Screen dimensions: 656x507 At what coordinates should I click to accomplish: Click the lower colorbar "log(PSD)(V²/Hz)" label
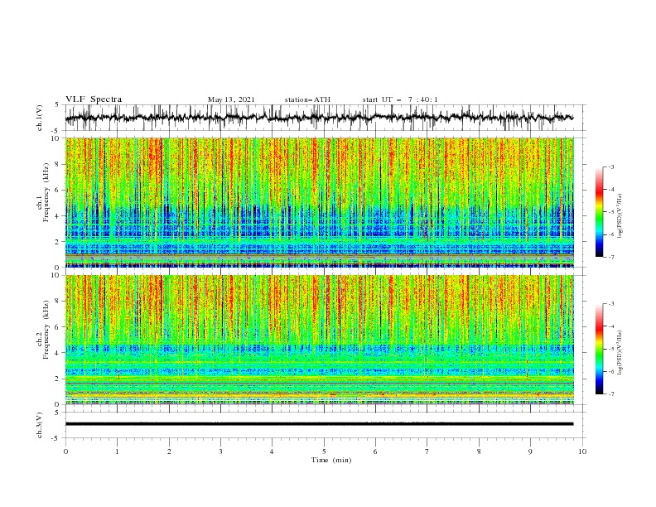(620, 352)
